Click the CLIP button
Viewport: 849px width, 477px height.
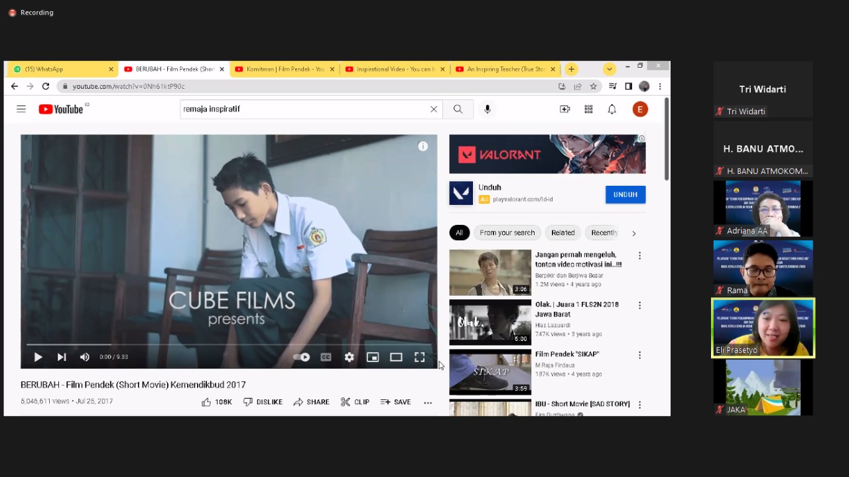pos(355,402)
